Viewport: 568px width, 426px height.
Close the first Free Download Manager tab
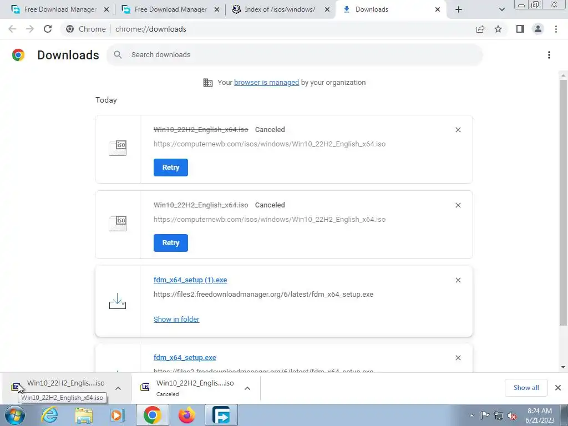coord(106,9)
